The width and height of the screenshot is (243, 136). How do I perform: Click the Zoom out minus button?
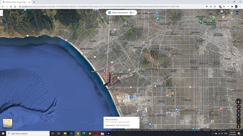[238, 123]
